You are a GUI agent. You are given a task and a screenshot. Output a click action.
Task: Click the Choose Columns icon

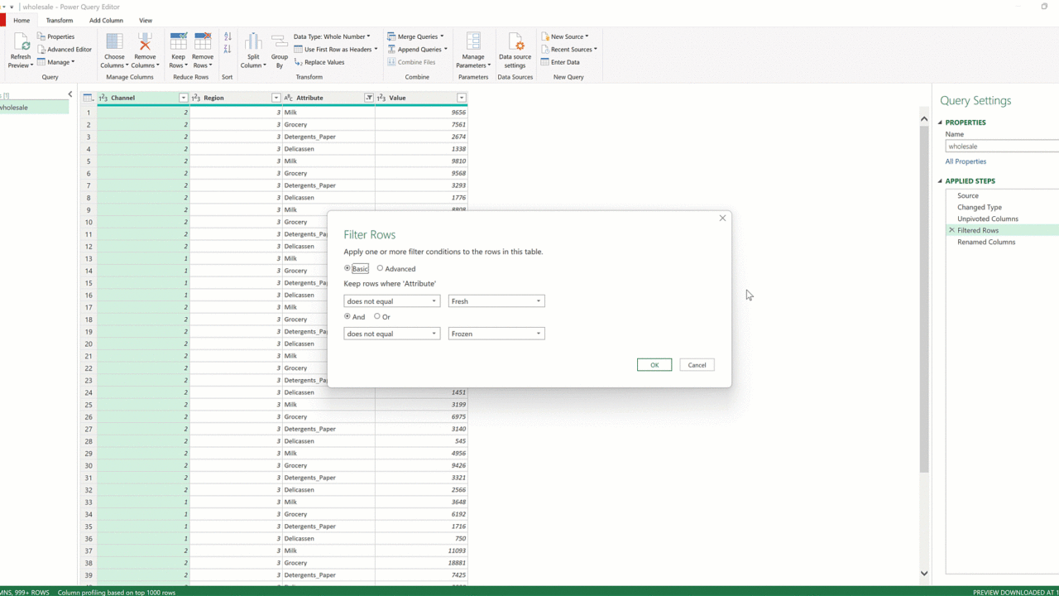(114, 43)
